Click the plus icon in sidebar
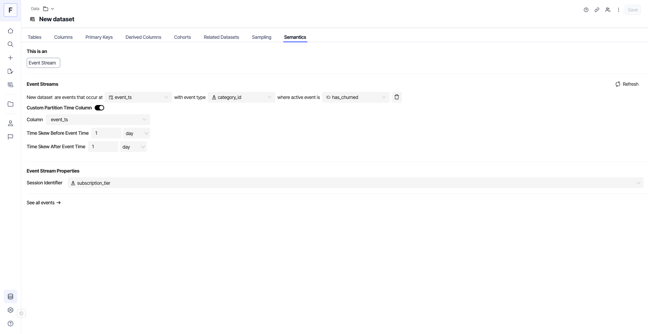 point(10,58)
